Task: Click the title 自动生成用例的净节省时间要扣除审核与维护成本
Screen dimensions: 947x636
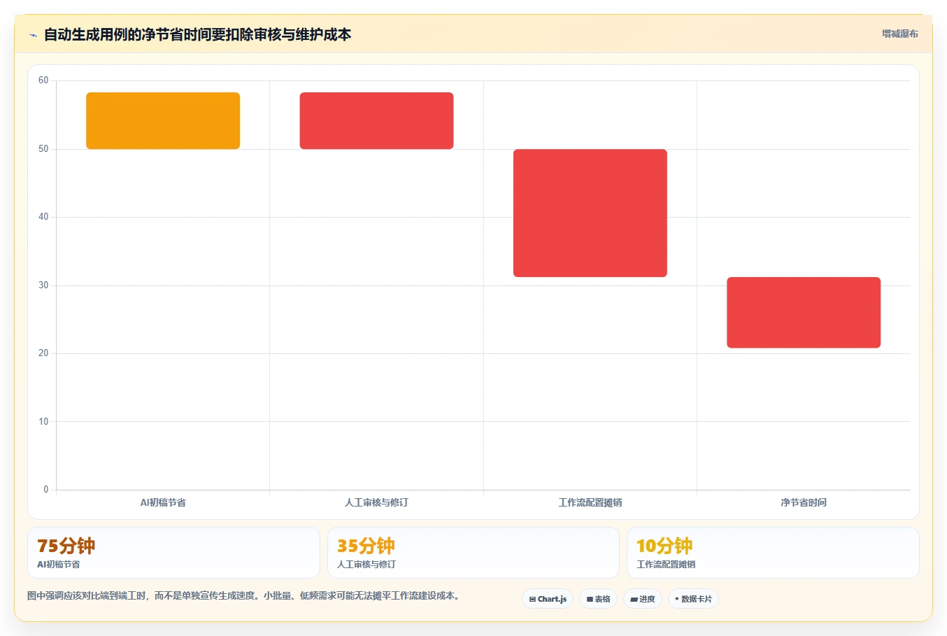Action: tap(197, 34)
